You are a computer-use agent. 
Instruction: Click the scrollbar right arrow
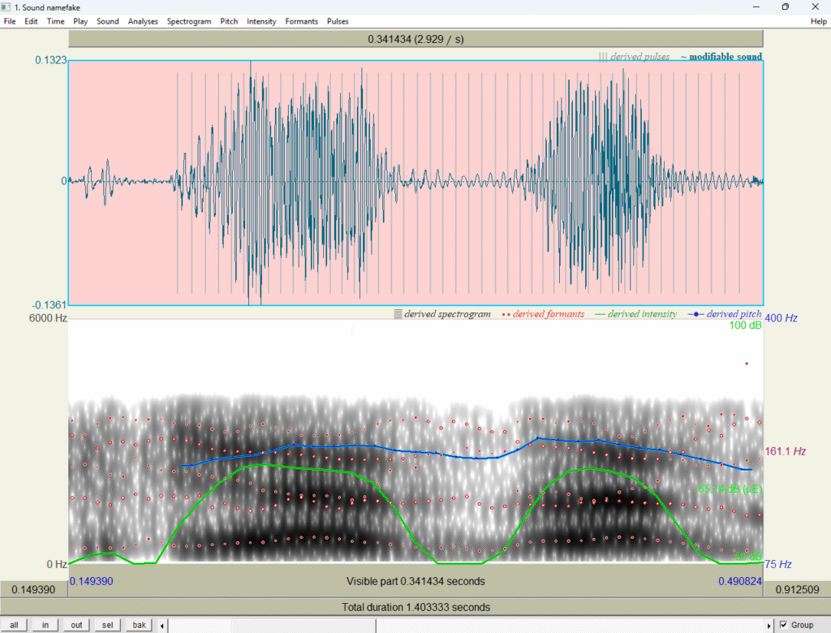(x=769, y=626)
